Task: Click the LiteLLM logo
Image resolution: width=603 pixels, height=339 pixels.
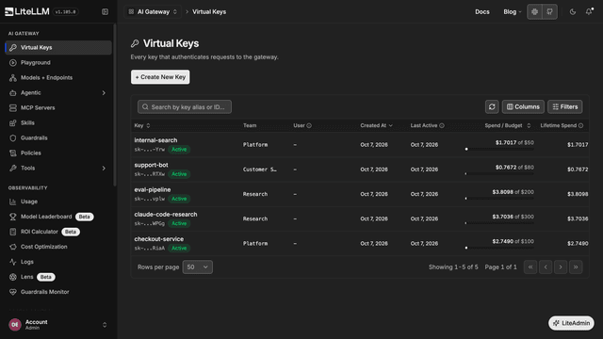Action: (x=27, y=11)
